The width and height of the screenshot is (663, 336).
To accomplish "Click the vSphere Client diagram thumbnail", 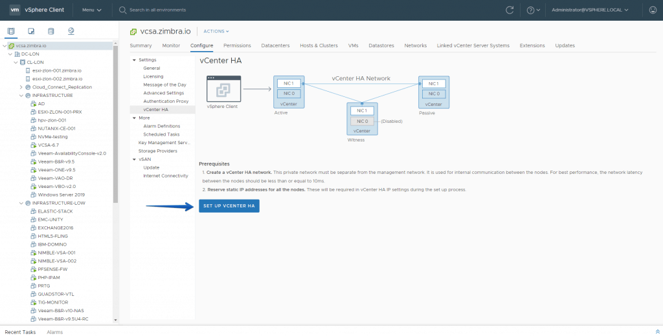I will click(x=223, y=89).
